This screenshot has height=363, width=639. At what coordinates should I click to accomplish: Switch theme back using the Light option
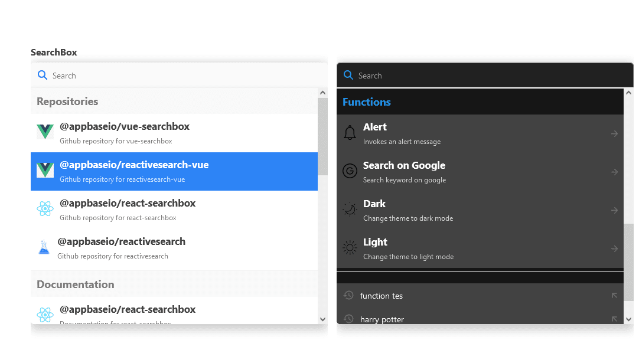413,247
